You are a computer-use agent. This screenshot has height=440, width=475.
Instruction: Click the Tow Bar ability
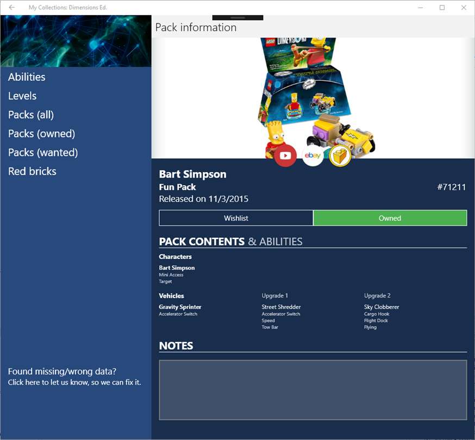270,327
